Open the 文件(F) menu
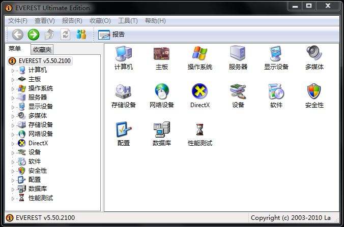 pyautogui.click(x=18, y=21)
